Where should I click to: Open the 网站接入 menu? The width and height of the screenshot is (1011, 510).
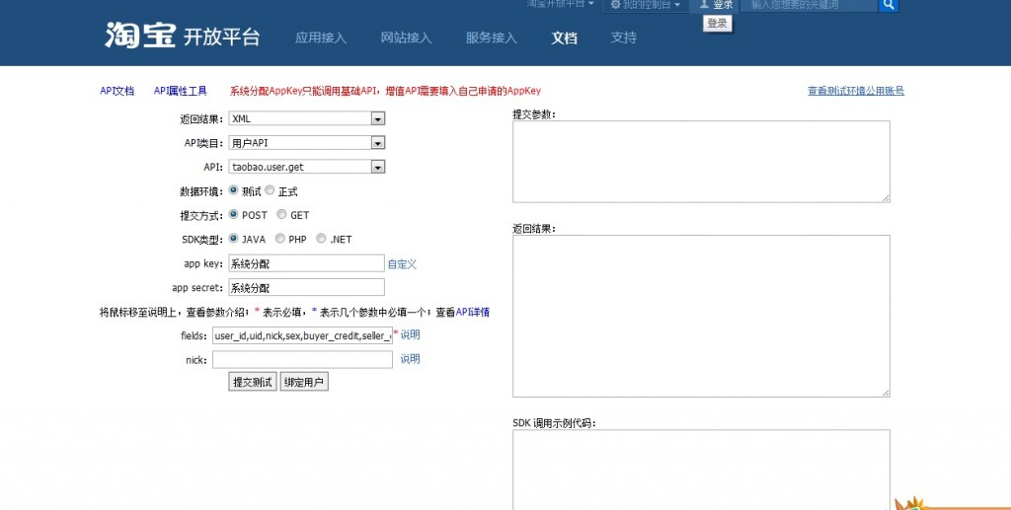(406, 38)
